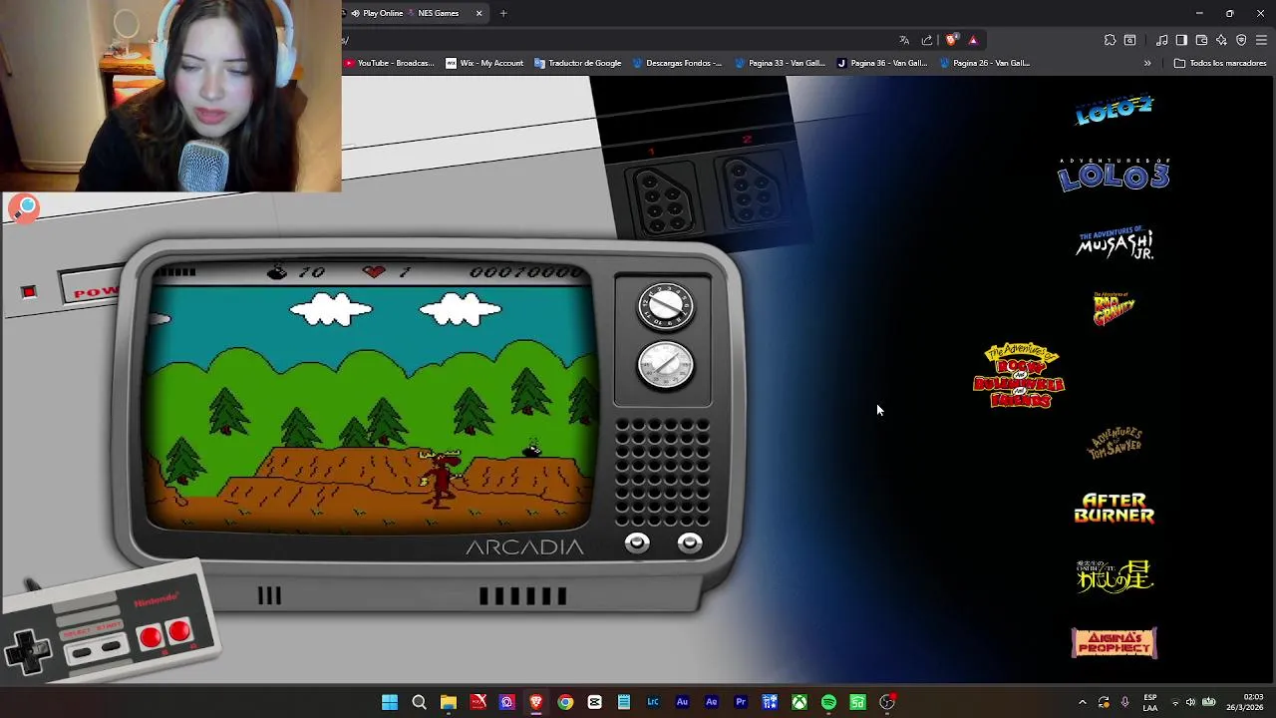Show hidden system tray icons

click(x=1083, y=702)
